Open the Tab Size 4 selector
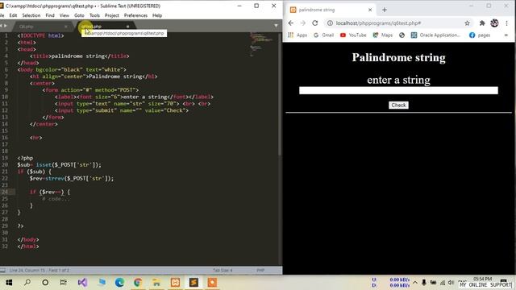The image size is (516, 290). pos(223,271)
